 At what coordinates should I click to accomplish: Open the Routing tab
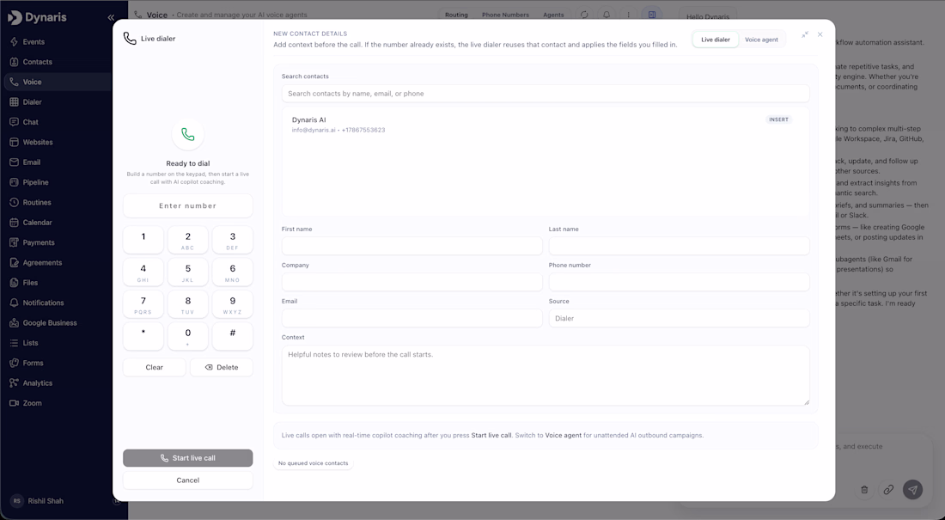(456, 15)
